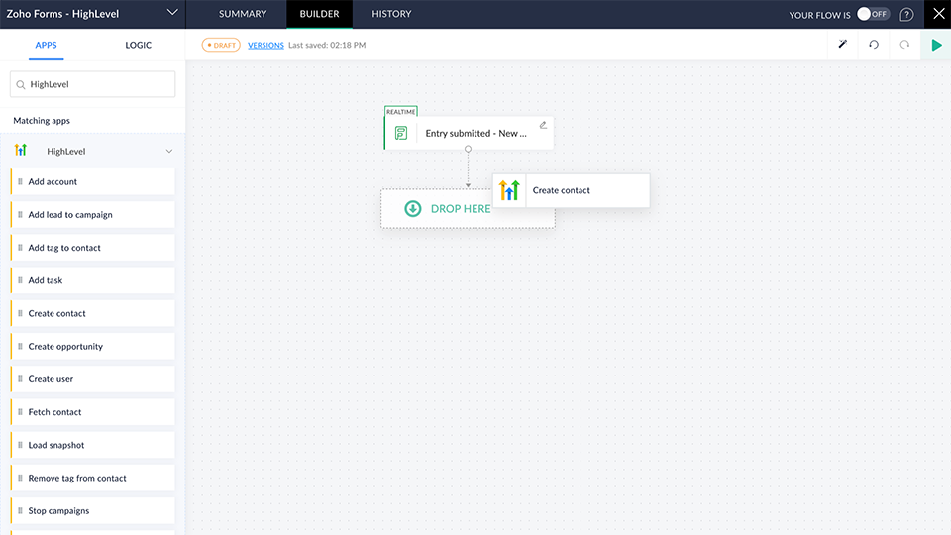Select the Remove tag from contact action
The image size is (951, 535).
[x=93, y=478]
